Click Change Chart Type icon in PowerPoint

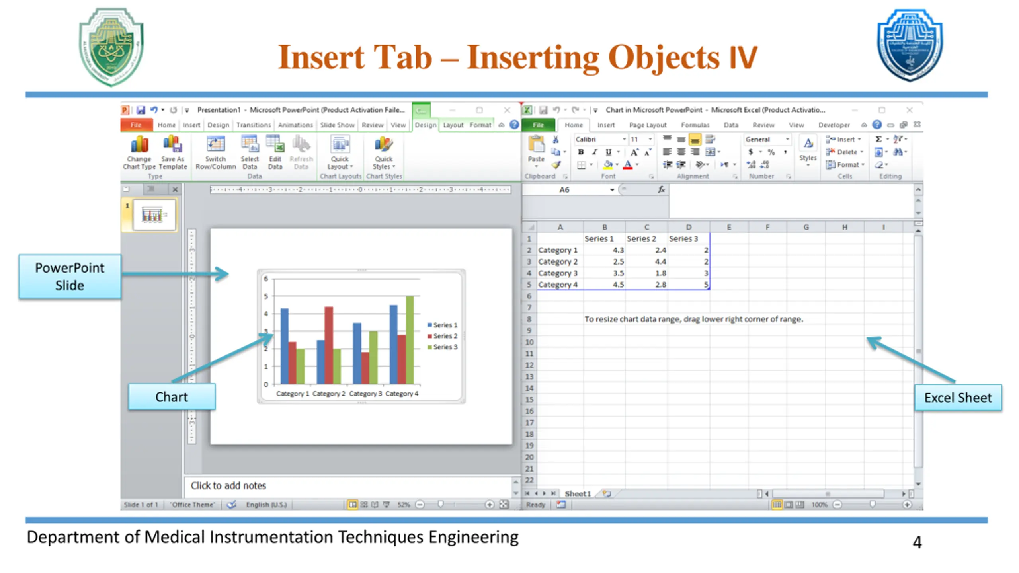(139, 144)
